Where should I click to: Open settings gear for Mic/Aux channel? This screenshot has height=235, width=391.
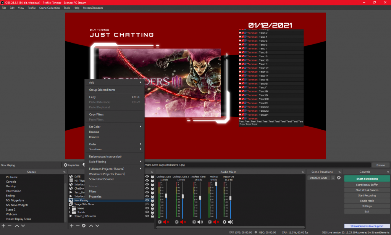pyautogui.click(x=210, y=222)
